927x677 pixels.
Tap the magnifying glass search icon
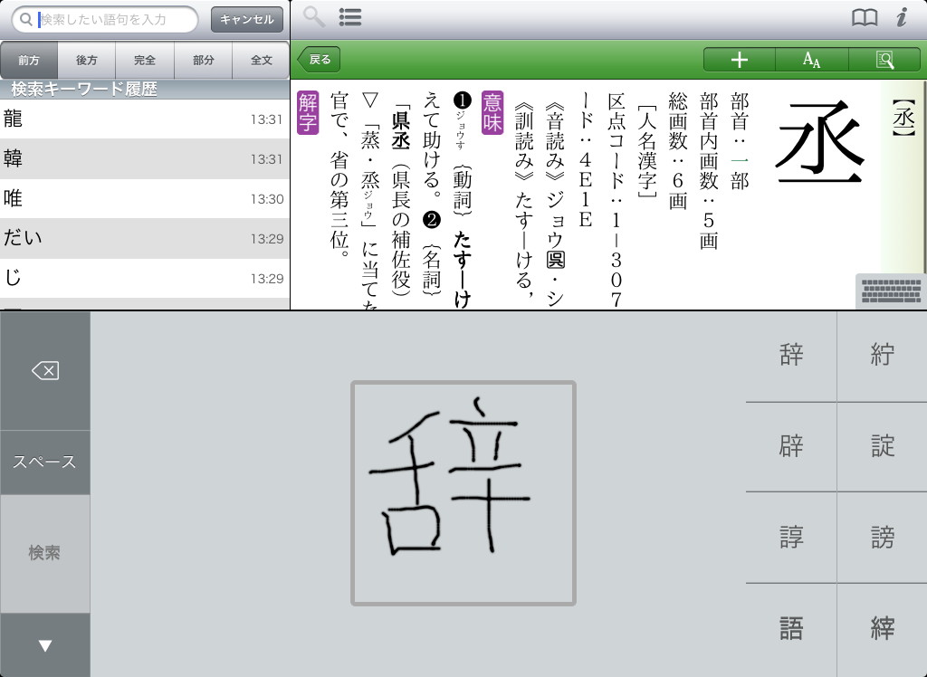(314, 17)
